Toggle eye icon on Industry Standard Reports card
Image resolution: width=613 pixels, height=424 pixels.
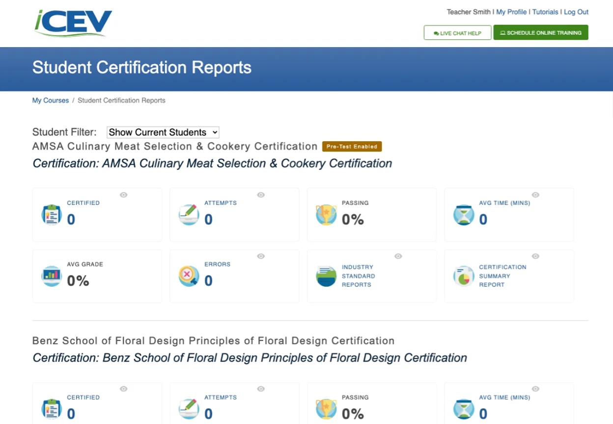[398, 256]
